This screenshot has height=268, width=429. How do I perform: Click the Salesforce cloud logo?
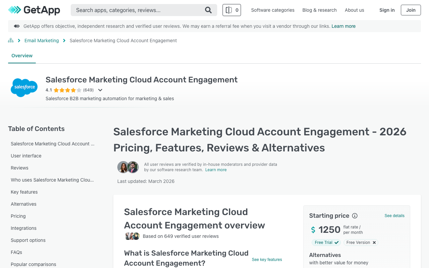click(x=24, y=87)
